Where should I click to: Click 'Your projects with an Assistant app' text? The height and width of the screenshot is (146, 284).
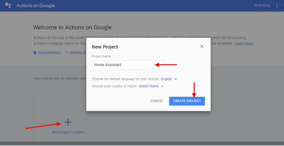pyautogui.click(x=59, y=78)
